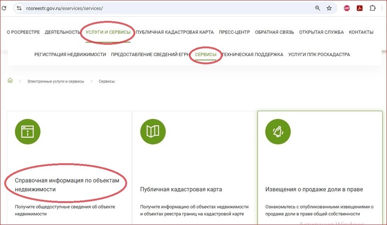The height and width of the screenshot is (225, 387).
Task: Open the ОБРАТНАЯ СВЯЗЬ menu
Action: pyautogui.click(x=274, y=32)
